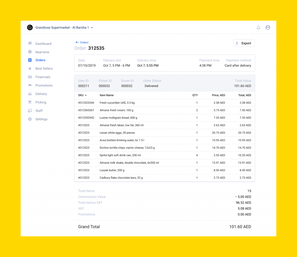Open the Staff page

[x=39, y=111]
